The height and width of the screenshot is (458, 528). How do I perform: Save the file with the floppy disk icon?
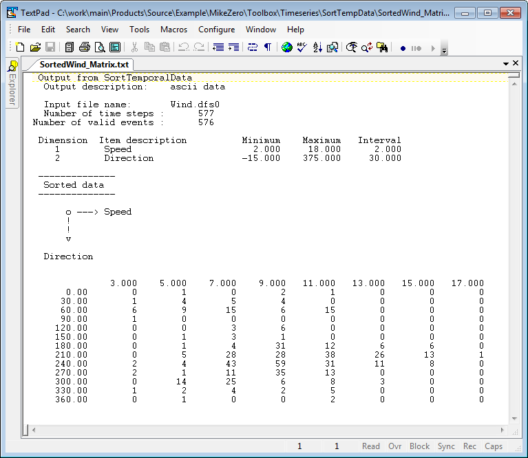[50, 47]
